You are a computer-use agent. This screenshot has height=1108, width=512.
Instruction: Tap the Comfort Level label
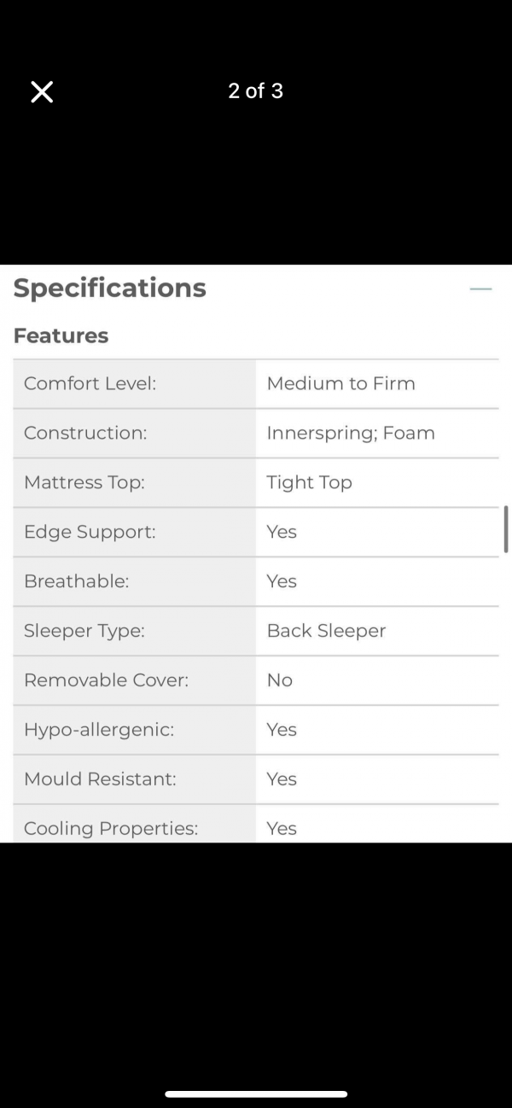90,383
